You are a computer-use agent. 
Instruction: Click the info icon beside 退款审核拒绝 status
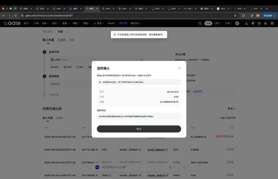232,137
